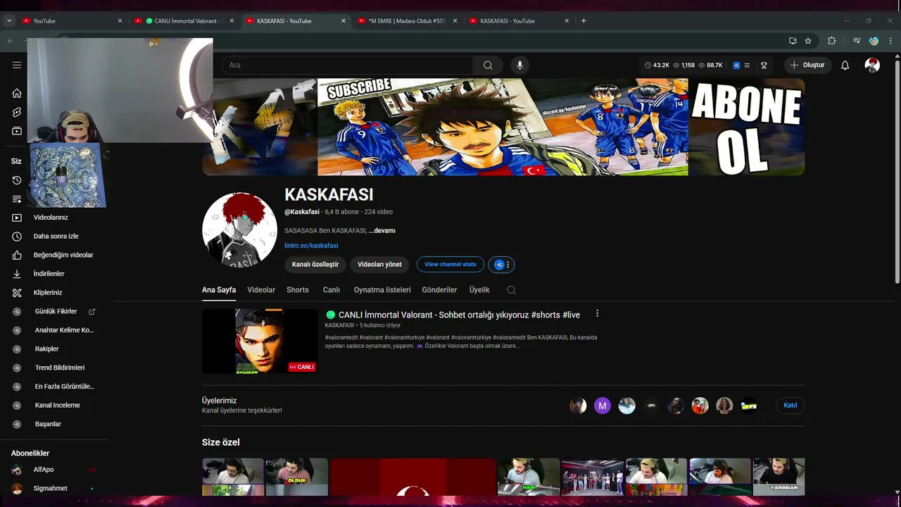The image size is (901, 507).
Task: Open the Playlists icon in sidebar
Action: [x=17, y=199]
